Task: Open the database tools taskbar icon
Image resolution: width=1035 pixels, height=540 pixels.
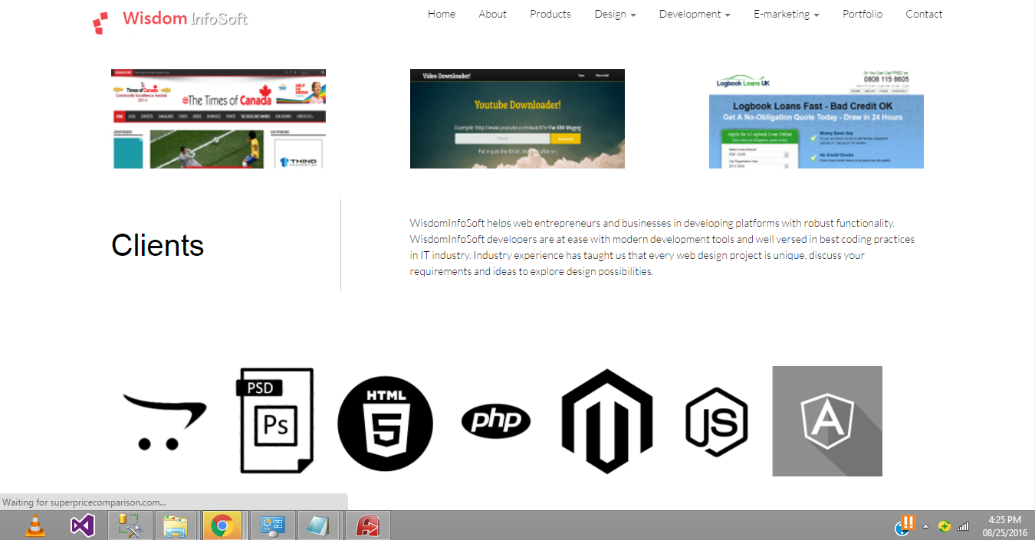Action: [x=129, y=525]
